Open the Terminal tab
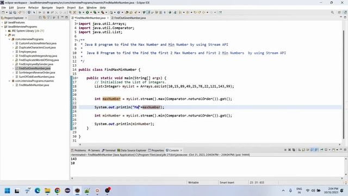348x196 pixels. [x=109, y=150]
